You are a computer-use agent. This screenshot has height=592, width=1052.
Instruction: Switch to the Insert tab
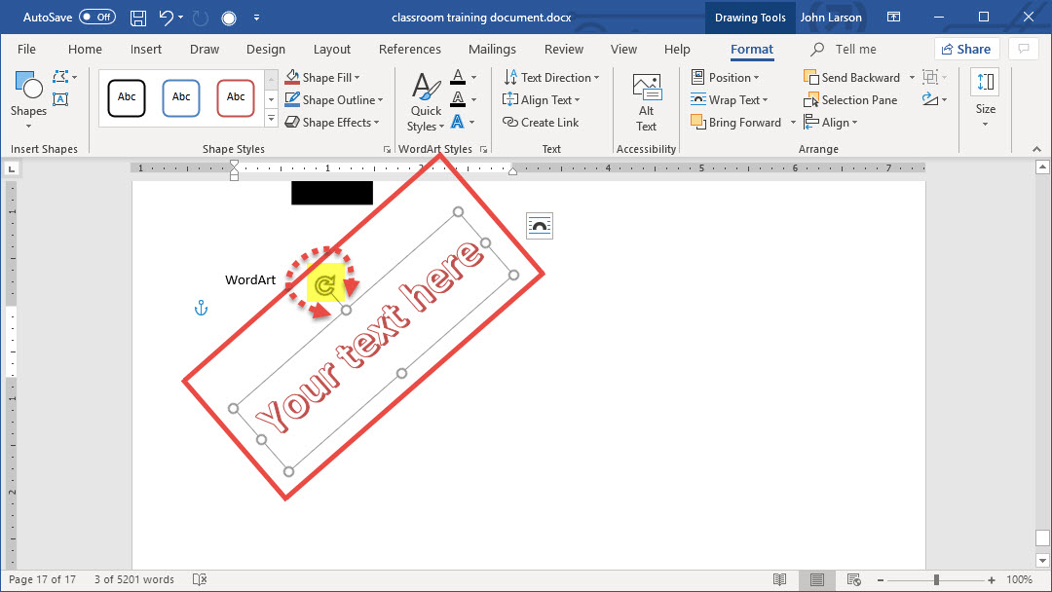[146, 50]
